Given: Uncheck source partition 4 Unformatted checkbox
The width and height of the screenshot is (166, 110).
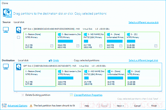Looking at the screenshot, I should pos(121,46).
